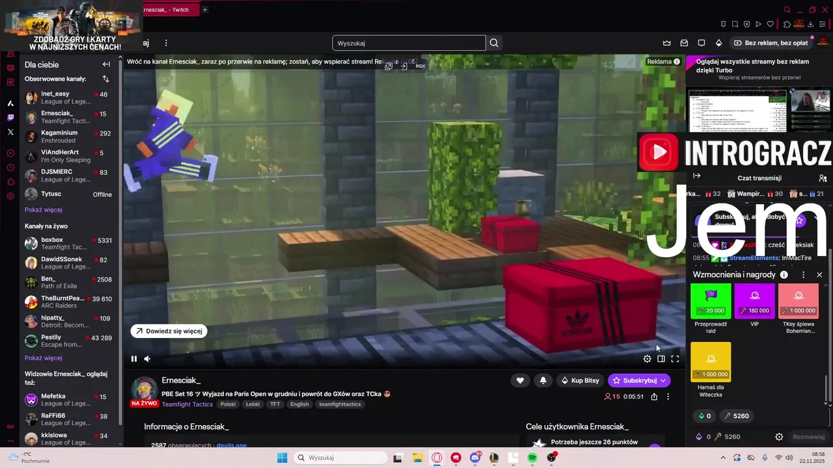This screenshot has height=468, width=833.
Task: Expand Pokaż więcej under live channels
Action: (x=44, y=357)
